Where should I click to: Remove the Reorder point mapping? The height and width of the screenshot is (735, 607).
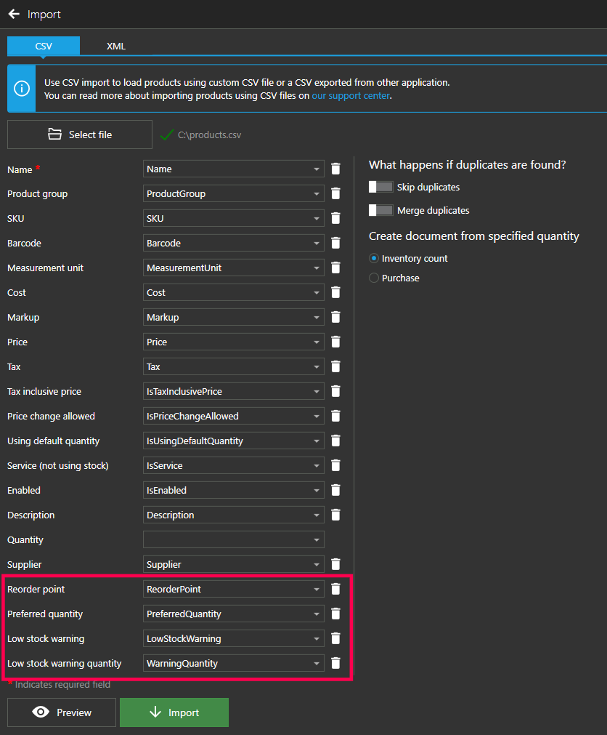pyautogui.click(x=335, y=589)
